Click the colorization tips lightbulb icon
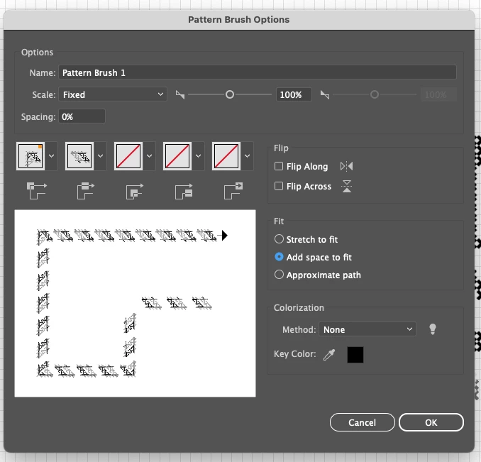 [x=433, y=329]
